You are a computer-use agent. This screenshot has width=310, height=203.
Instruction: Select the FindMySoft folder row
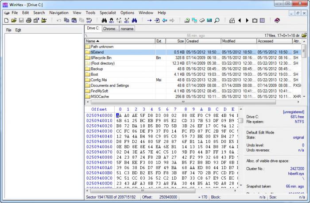(193, 91)
